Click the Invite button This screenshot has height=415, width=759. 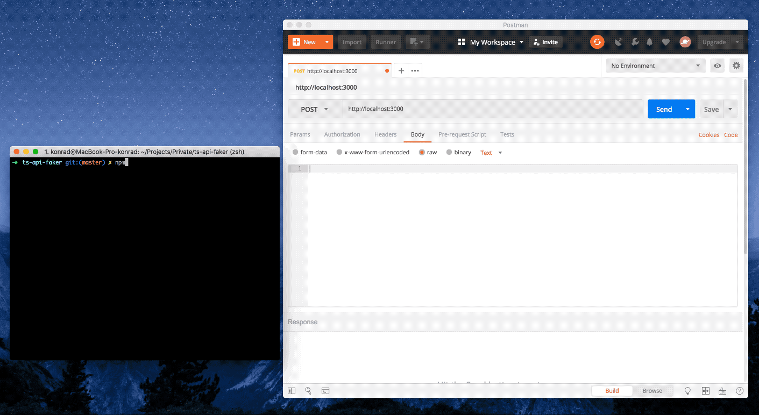[x=545, y=42]
